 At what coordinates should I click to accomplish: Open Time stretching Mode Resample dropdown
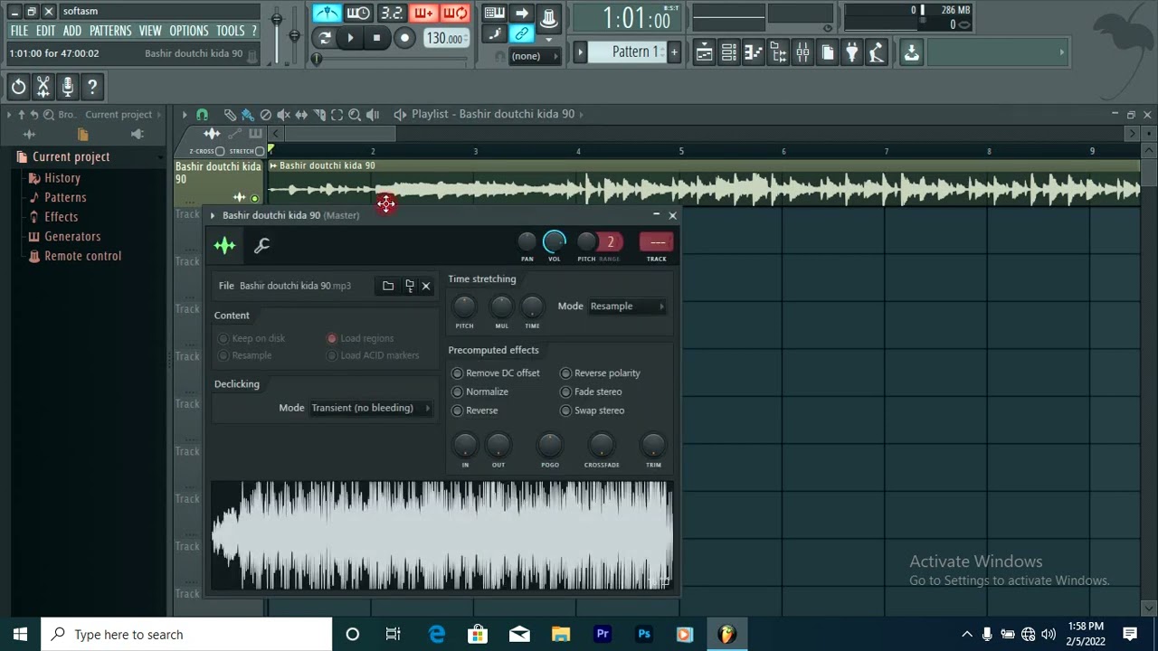[627, 307]
